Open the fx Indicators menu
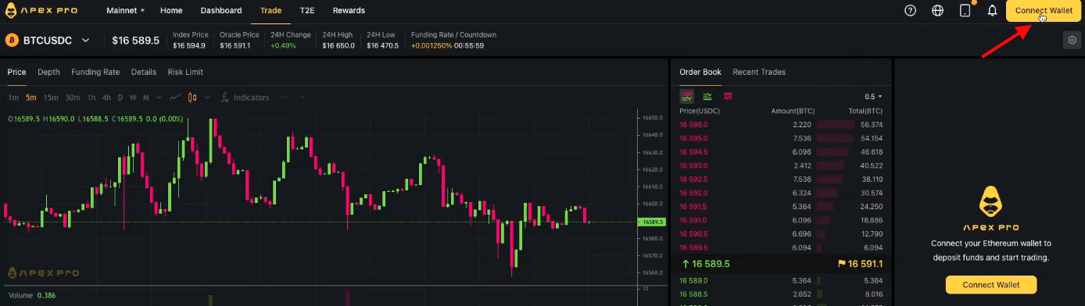This screenshot has width=1085, height=306. coord(245,98)
